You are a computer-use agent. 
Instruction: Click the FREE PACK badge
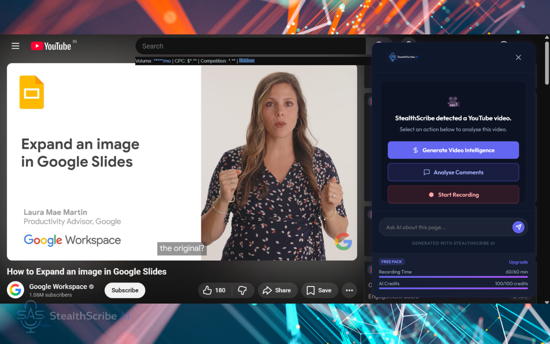click(x=391, y=261)
